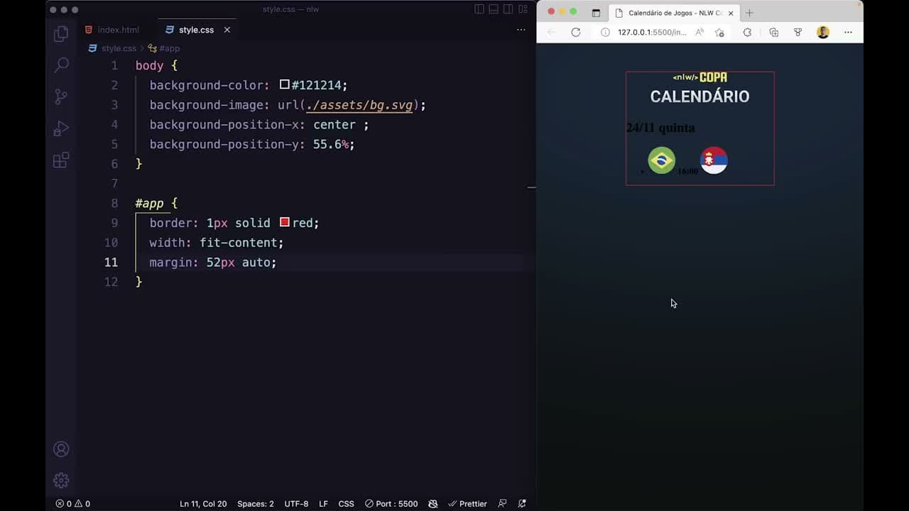Viewport: 909px width, 511px height.
Task: Open the feedback icon in status bar
Action: (503, 504)
